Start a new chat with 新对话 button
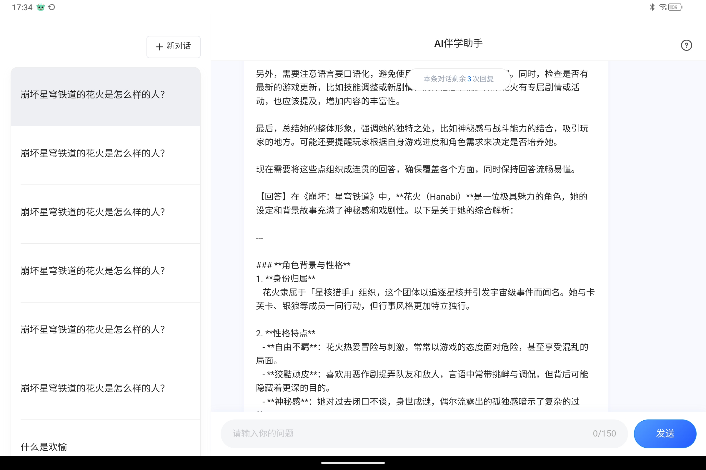 pyautogui.click(x=173, y=46)
